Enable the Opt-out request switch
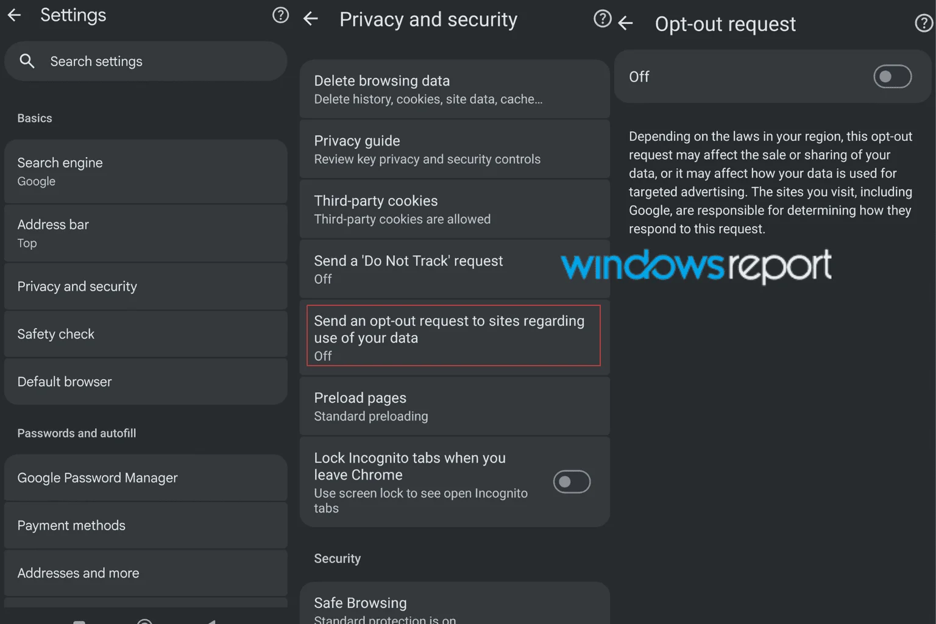This screenshot has height=624, width=936. tap(892, 77)
